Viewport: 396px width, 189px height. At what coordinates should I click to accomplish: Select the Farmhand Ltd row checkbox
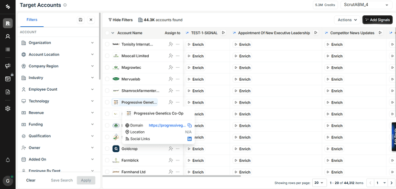pos(107,172)
